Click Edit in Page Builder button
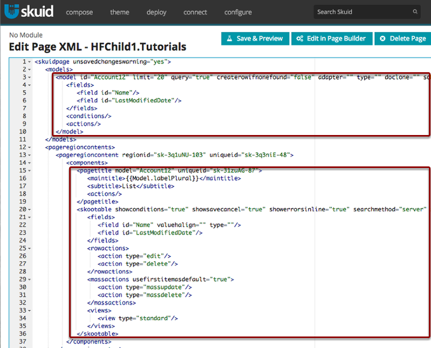 point(332,38)
